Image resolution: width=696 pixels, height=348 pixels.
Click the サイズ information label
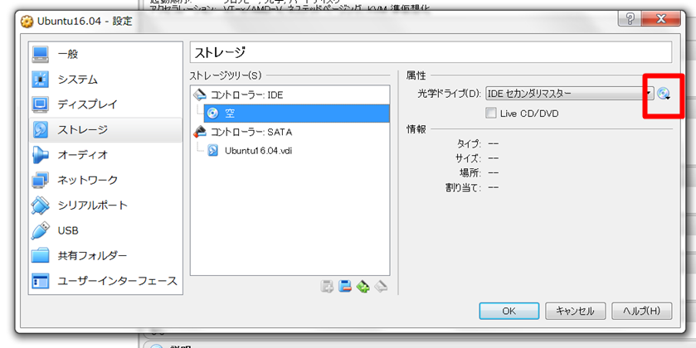click(469, 158)
